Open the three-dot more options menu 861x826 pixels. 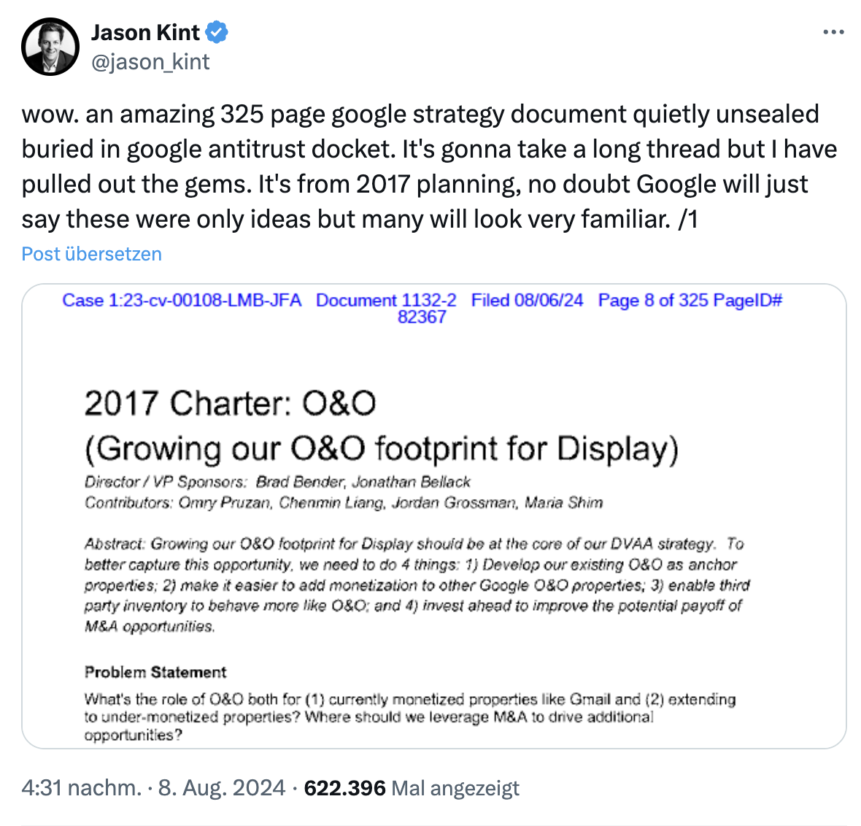pyautogui.click(x=833, y=32)
